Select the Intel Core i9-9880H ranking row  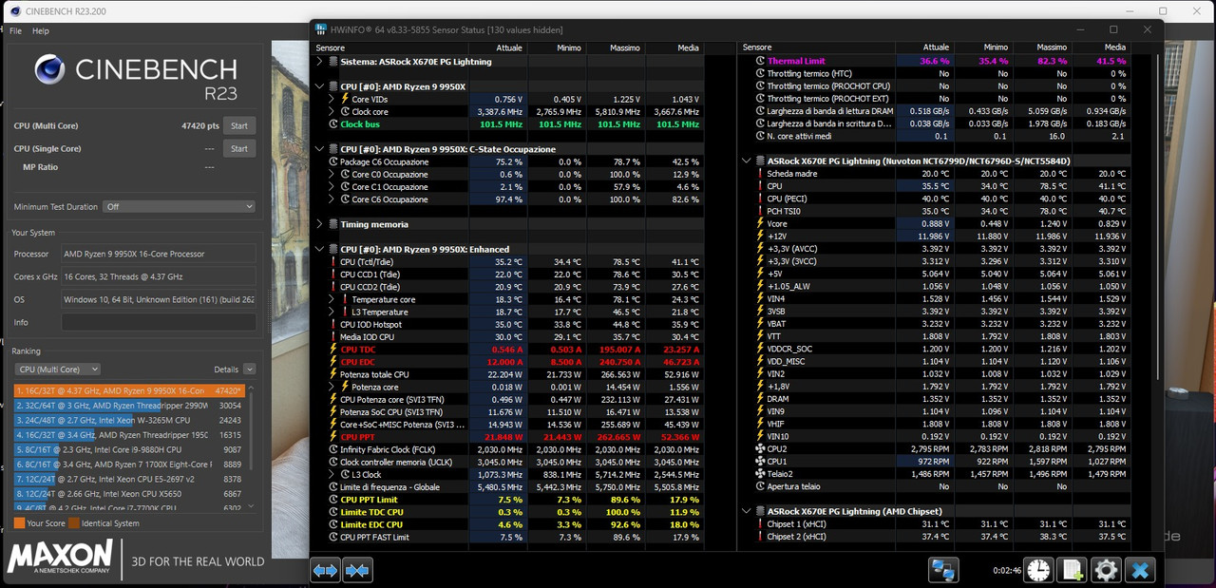pyautogui.click(x=130, y=449)
